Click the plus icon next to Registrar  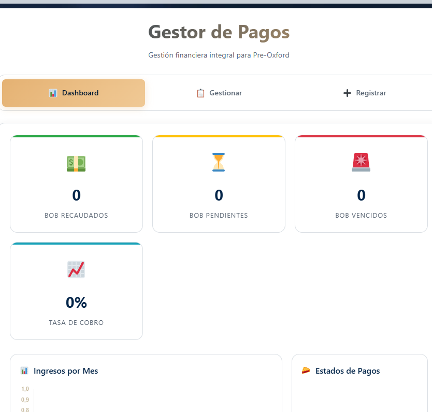pyautogui.click(x=346, y=93)
